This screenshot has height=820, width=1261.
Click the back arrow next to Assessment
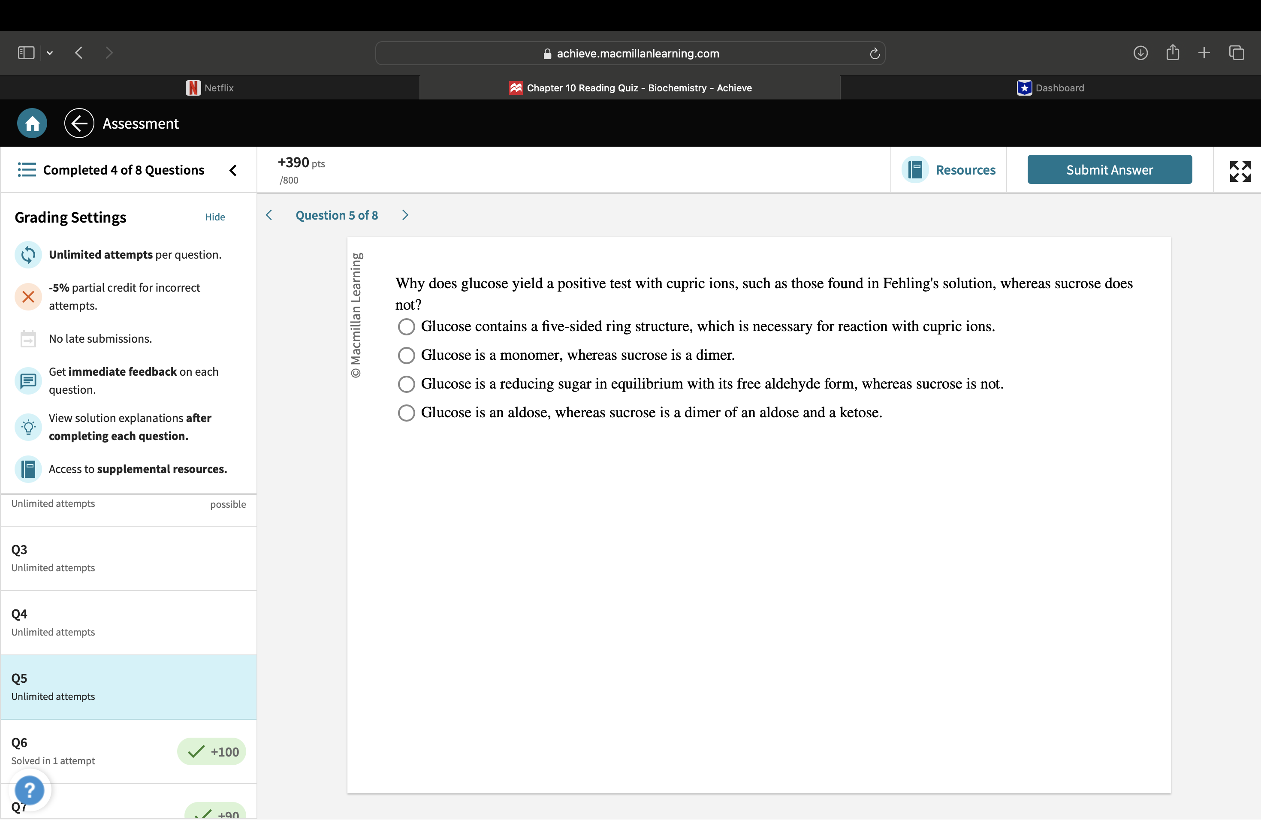(79, 124)
